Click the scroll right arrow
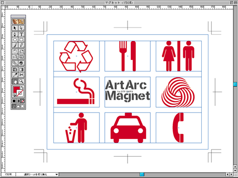 tap(231, 174)
